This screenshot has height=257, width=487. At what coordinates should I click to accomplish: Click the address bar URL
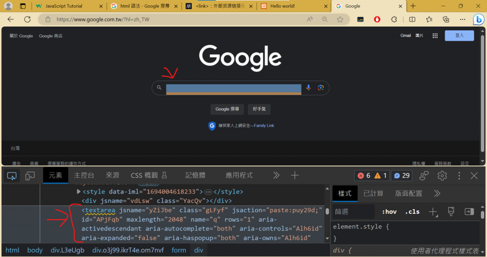[x=103, y=19]
